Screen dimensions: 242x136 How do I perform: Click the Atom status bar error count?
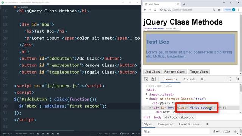coord(4,134)
